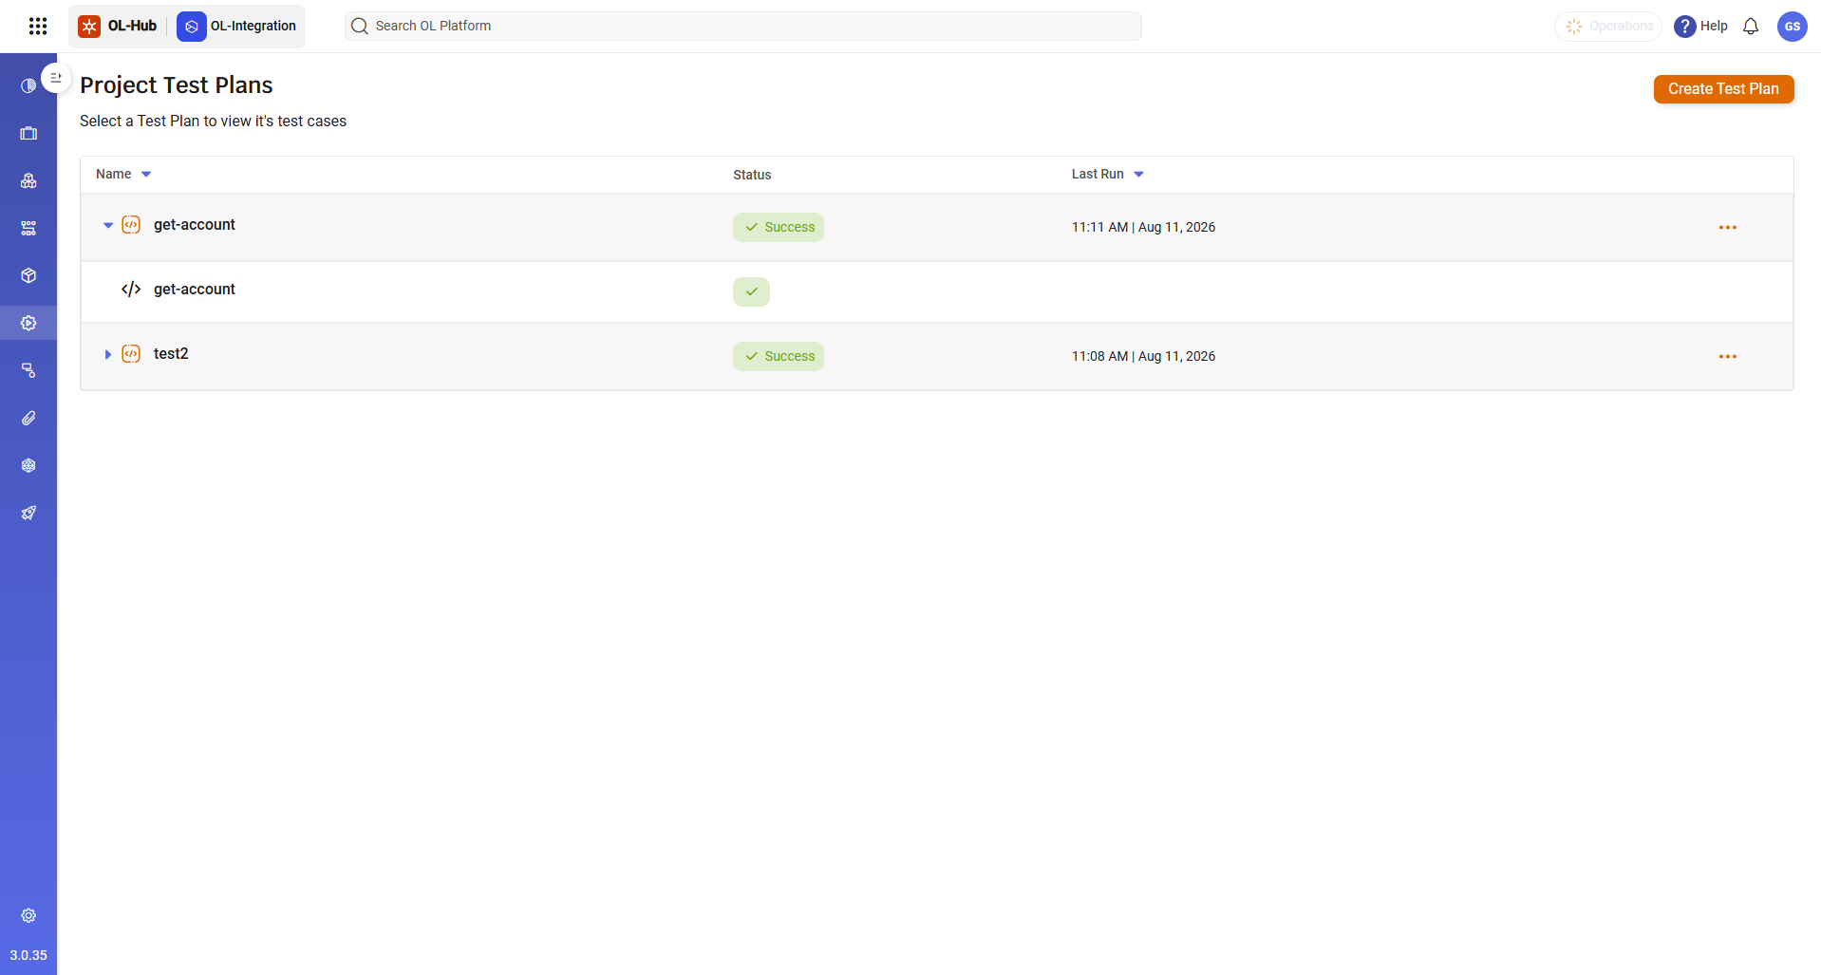1821x975 pixels.
Task: Click the paperclip icon in sidebar
Action: click(x=28, y=418)
